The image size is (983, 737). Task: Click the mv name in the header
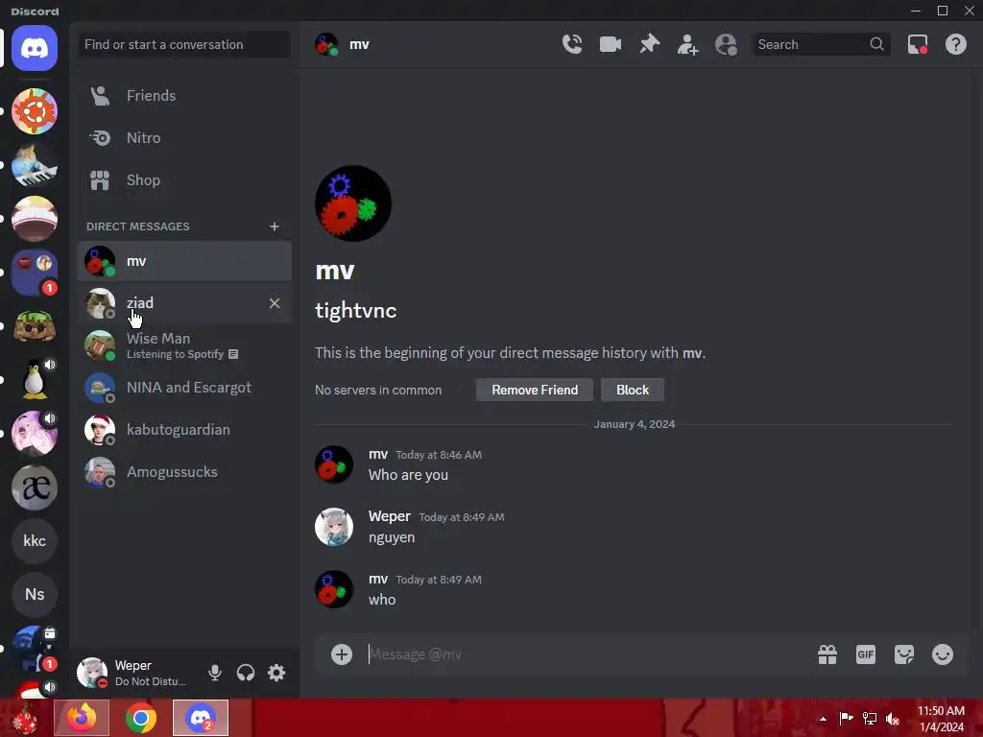click(359, 44)
